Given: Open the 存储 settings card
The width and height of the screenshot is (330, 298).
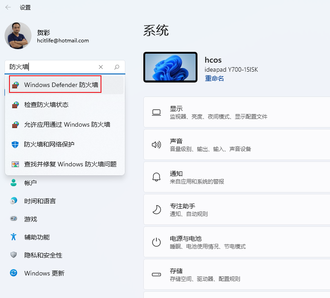Looking at the screenshot, I should coord(237,275).
